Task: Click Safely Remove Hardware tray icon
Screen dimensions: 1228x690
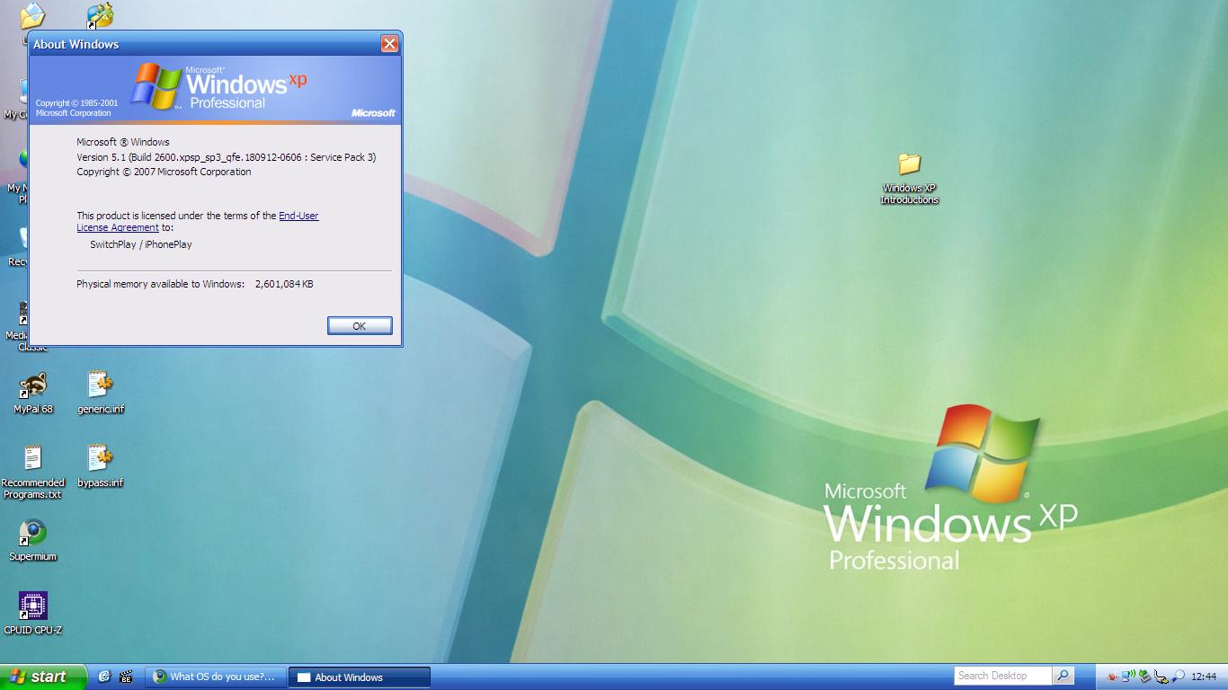Action: [1161, 676]
